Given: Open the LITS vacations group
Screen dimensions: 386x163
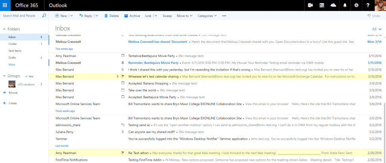Looking at the screenshot, I should tap(26, 85).
